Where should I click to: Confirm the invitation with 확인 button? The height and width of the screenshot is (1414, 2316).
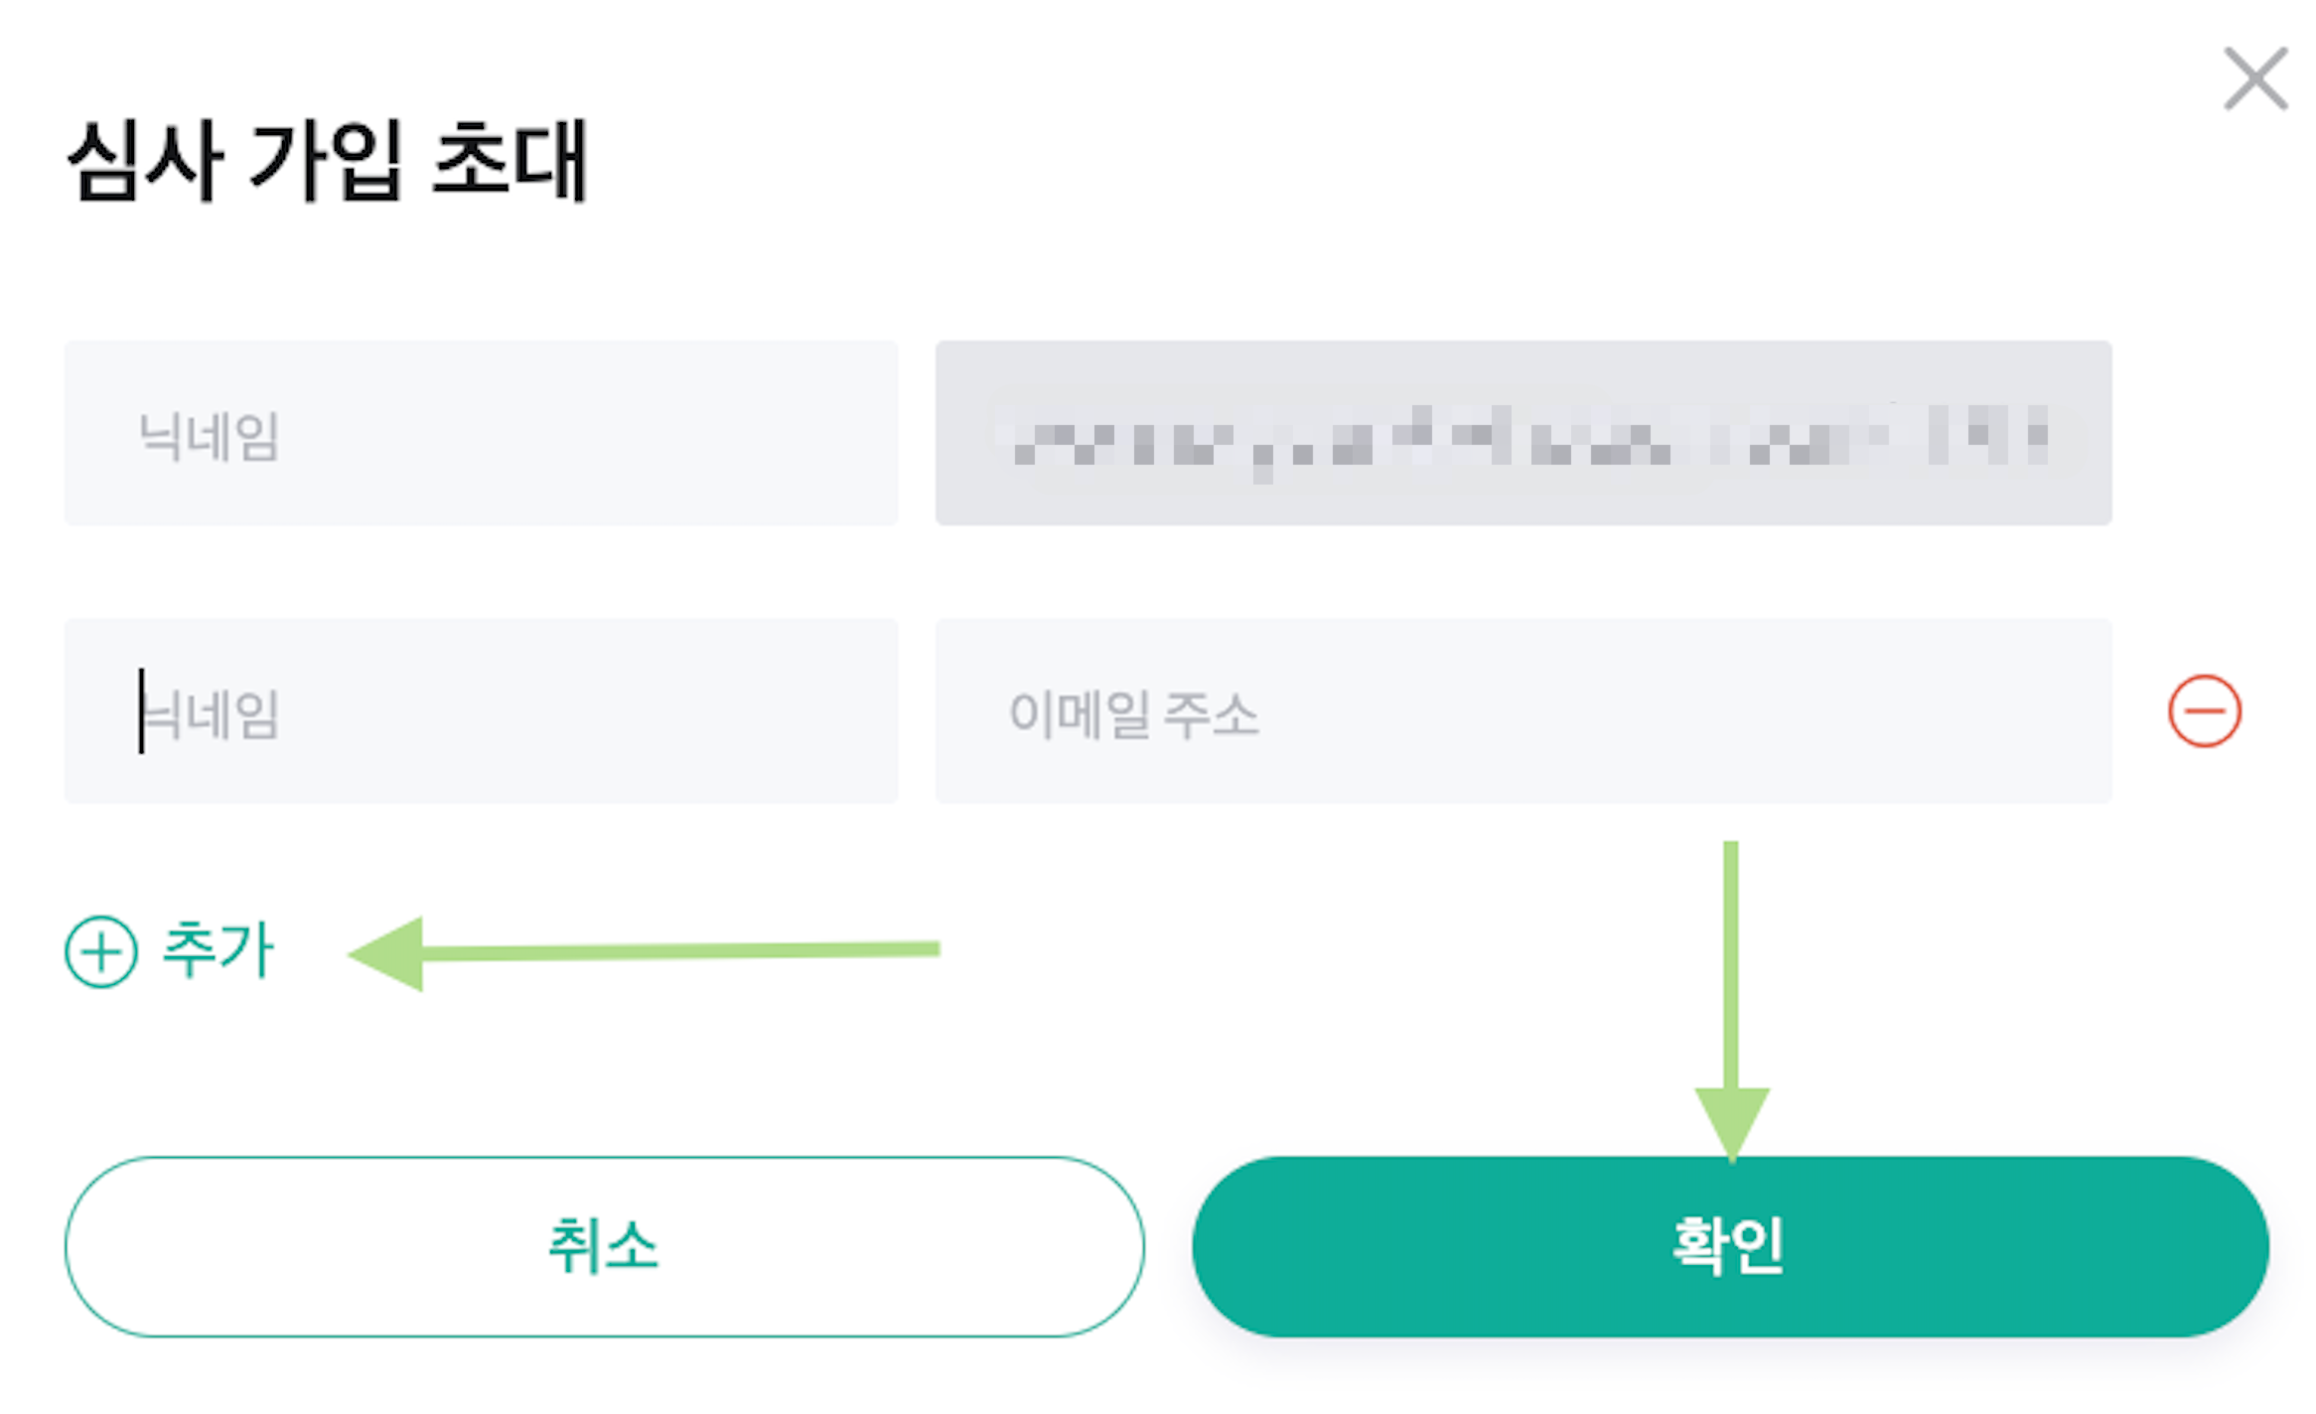click(1730, 1246)
